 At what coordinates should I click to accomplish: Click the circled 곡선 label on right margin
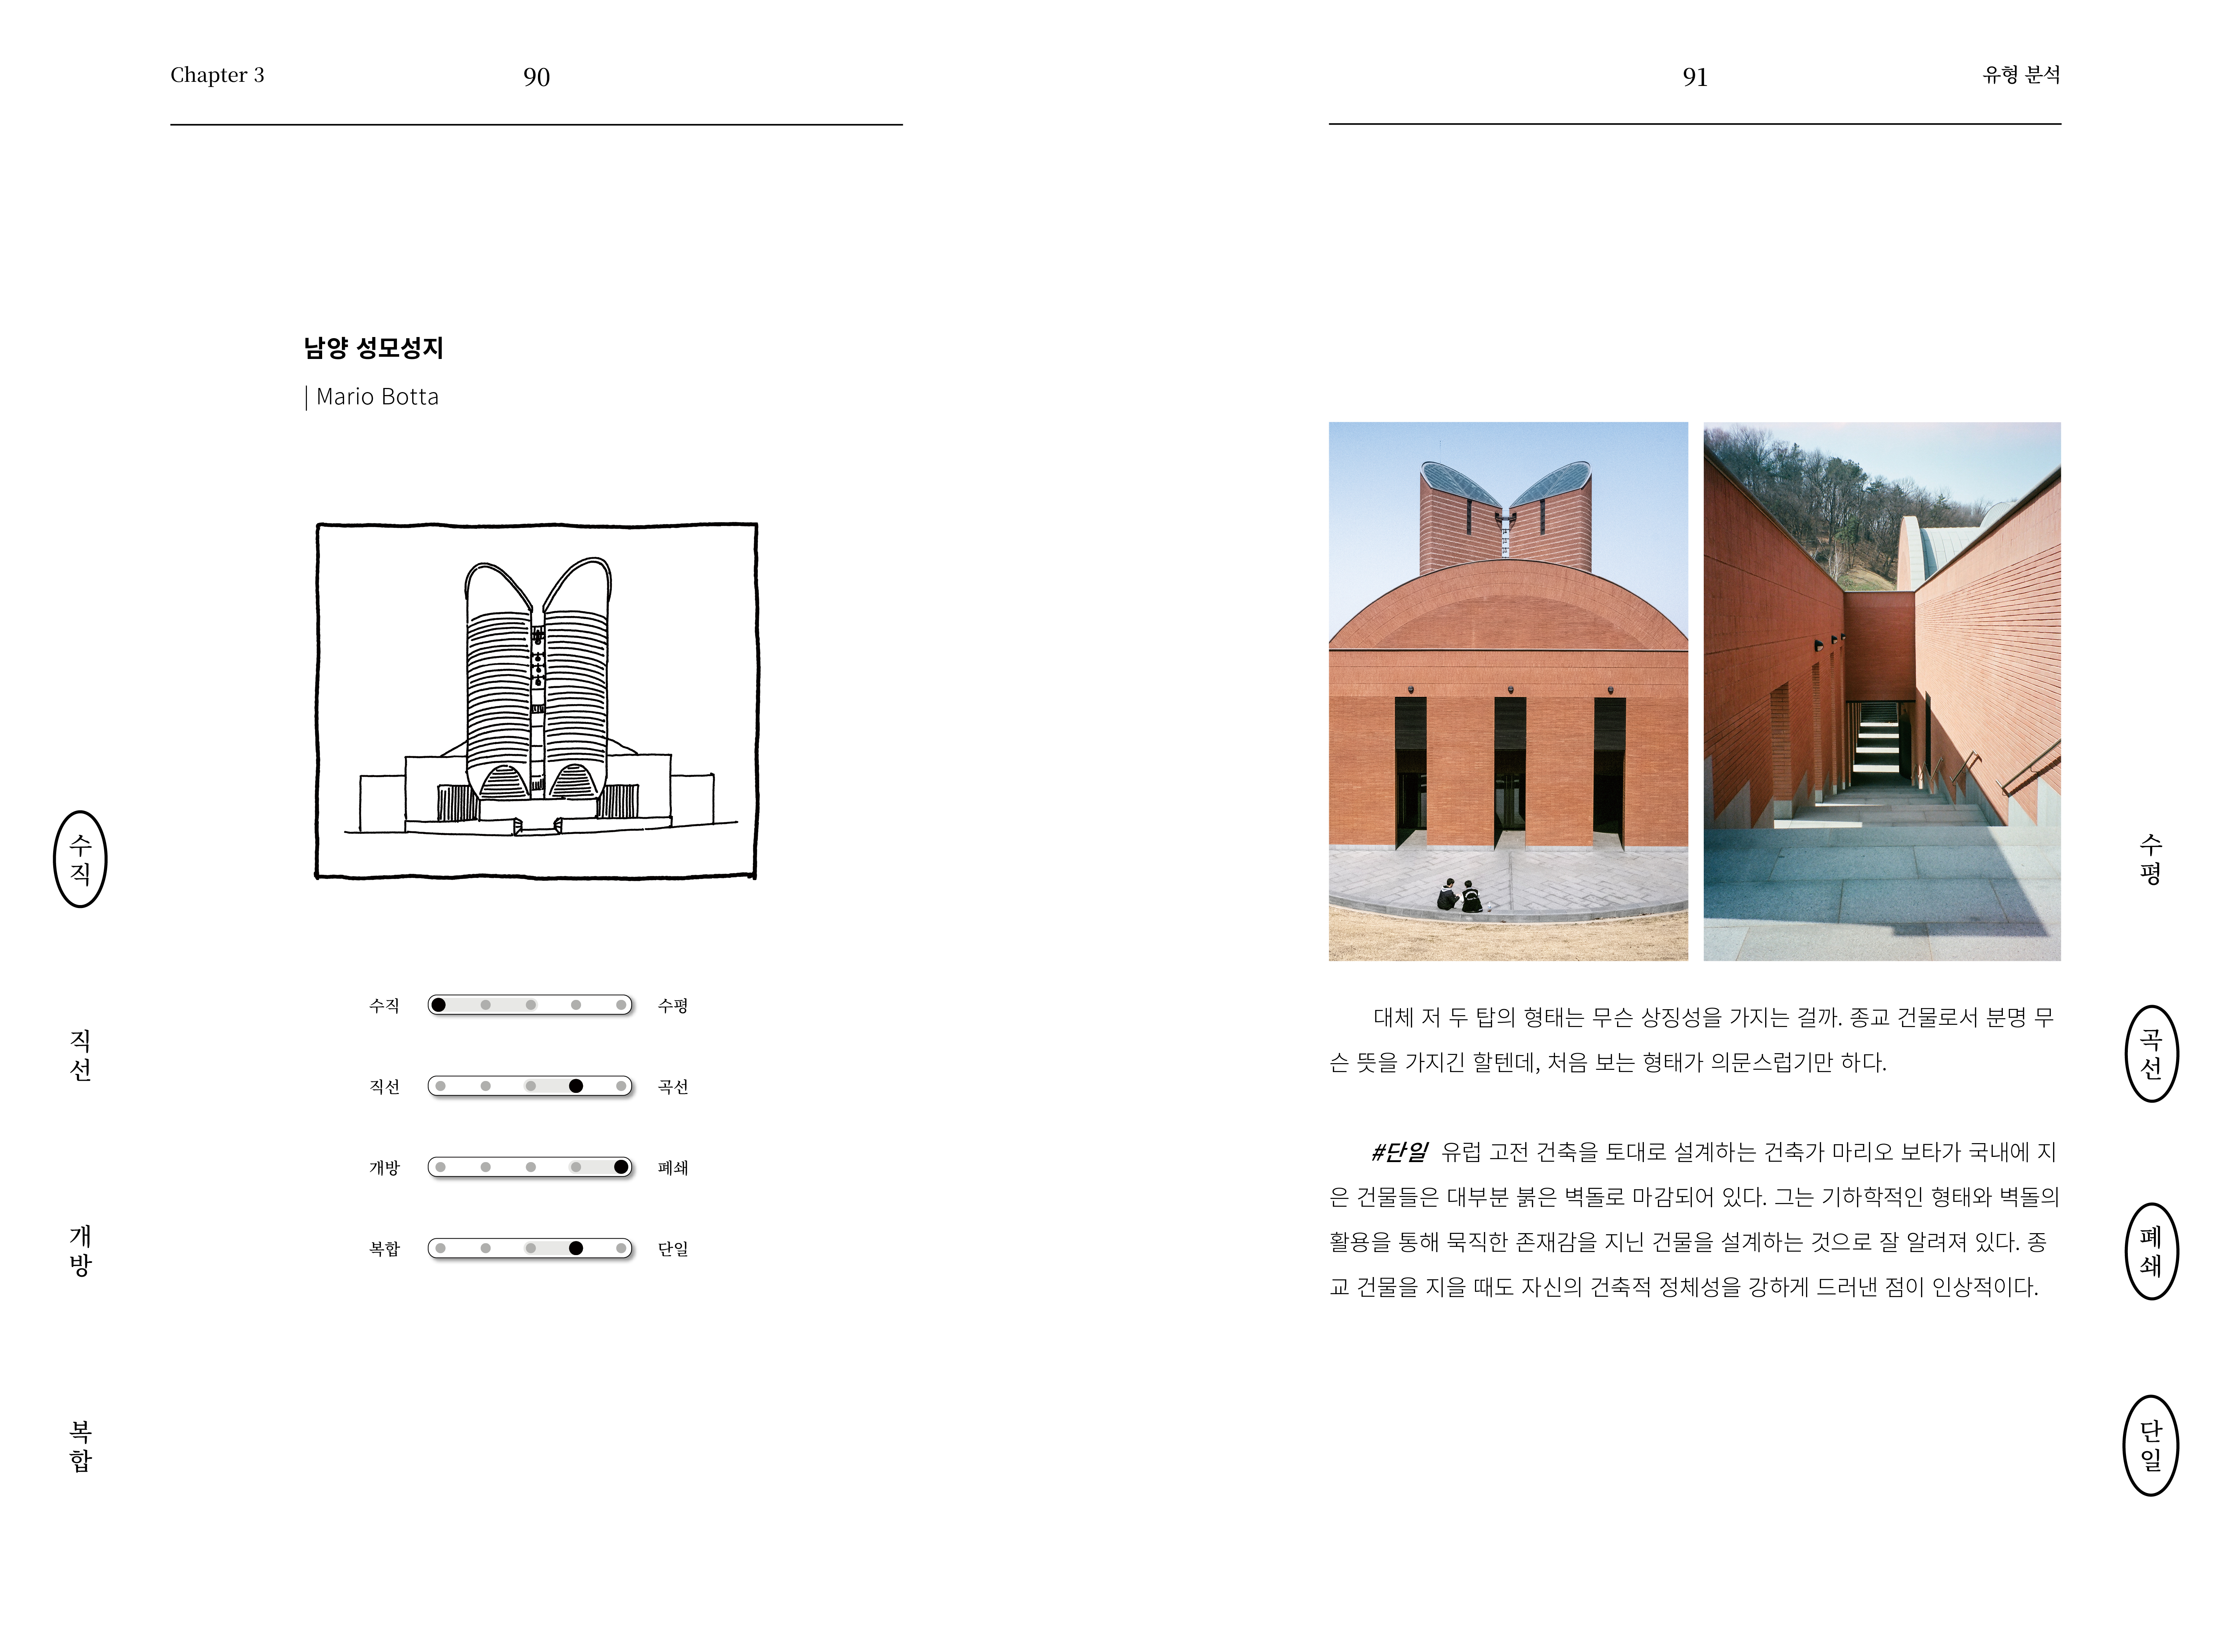point(2150,1053)
